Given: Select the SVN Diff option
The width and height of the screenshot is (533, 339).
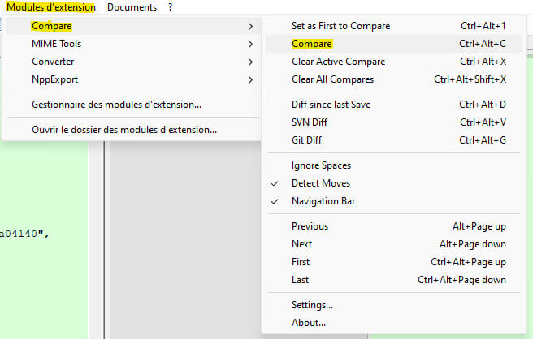Looking at the screenshot, I should 310,122.
